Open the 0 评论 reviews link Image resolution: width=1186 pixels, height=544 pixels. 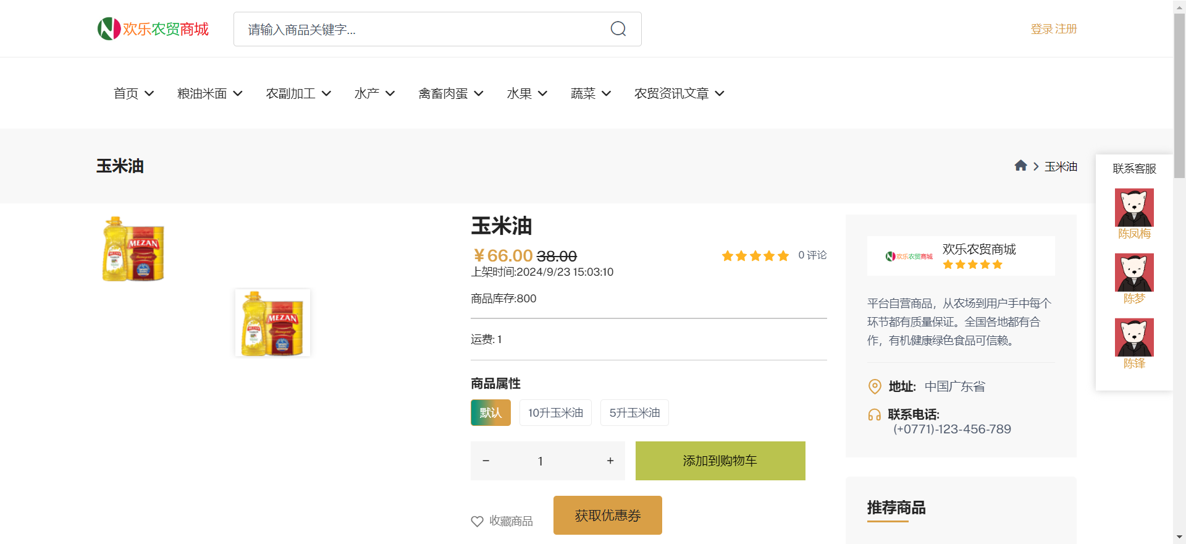tap(812, 255)
